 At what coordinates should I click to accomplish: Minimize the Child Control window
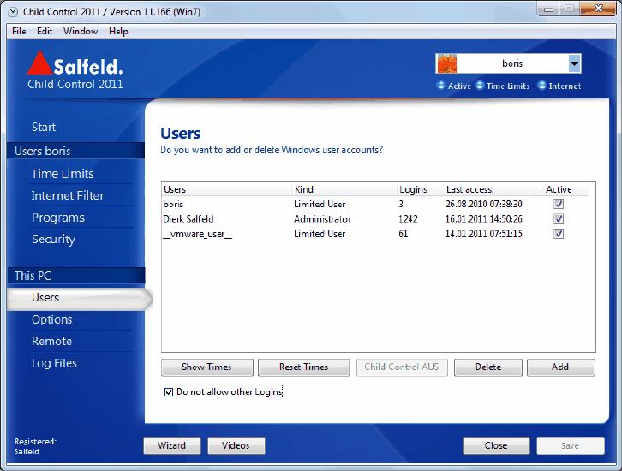pyautogui.click(x=548, y=9)
